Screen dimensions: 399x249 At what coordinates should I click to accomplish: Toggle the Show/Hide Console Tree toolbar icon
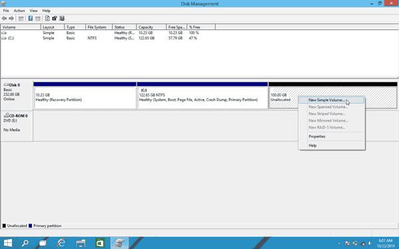[x=21, y=19]
